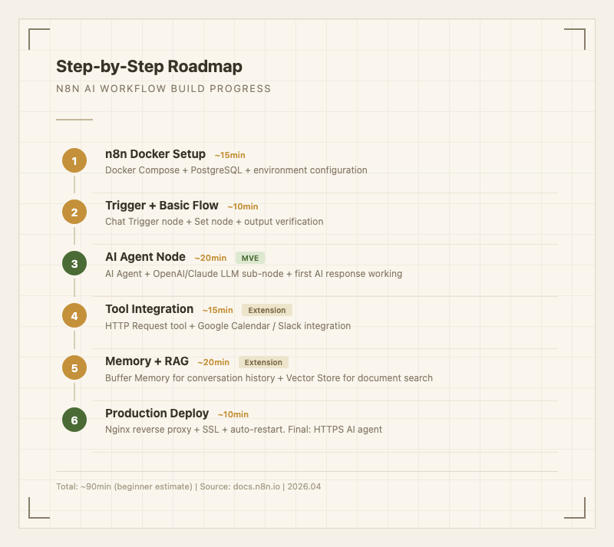614x547 pixels.
Task: Click the Tool Integration title
Action: click(149, 309)
